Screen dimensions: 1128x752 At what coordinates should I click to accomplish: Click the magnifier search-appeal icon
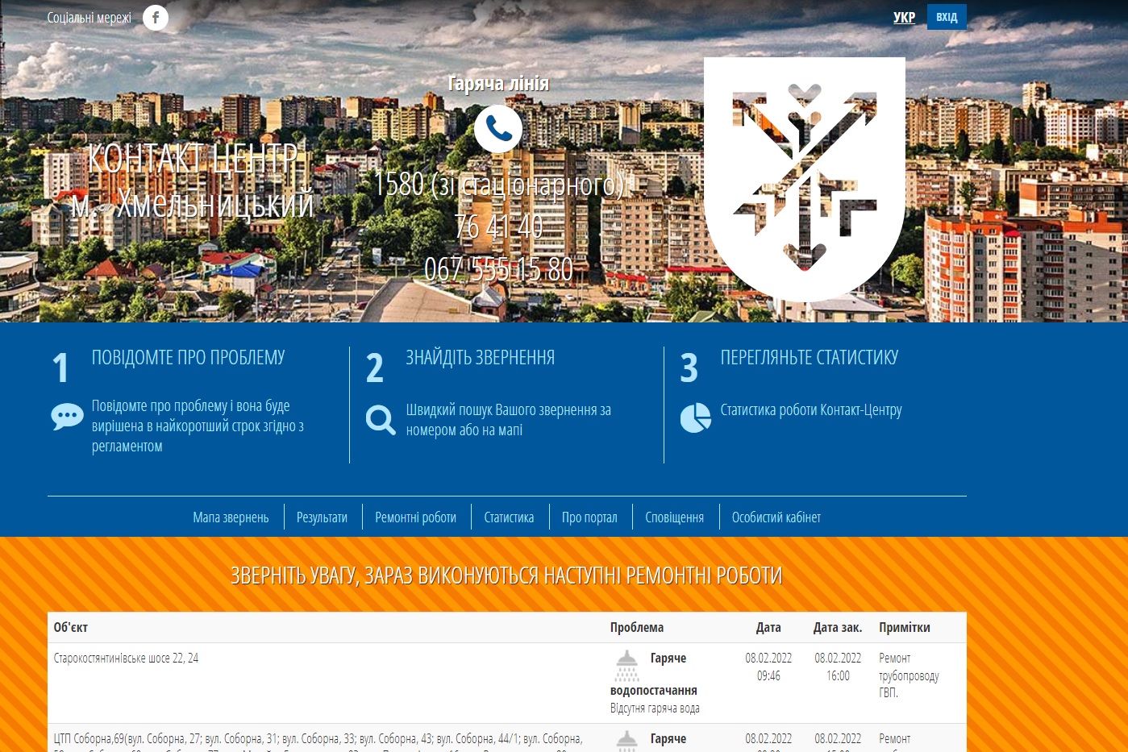click(381, 420)
